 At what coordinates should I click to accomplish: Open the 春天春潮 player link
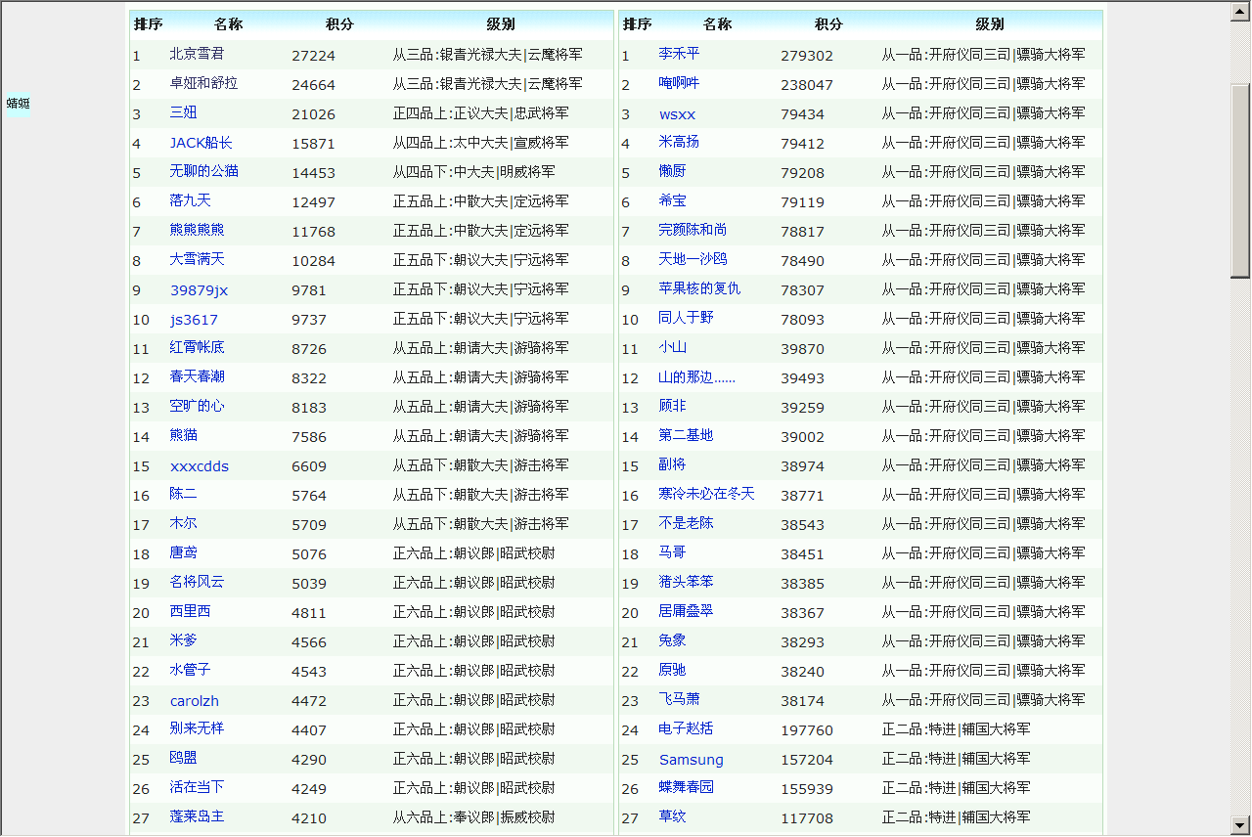pyautogui.click(x=198, y=376)
